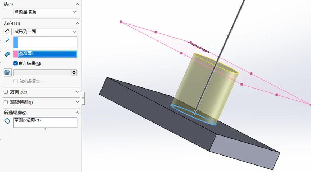Click the extrude direction arrow icon
The height and width of the screenshot is (172, 311).
(7, 40)
